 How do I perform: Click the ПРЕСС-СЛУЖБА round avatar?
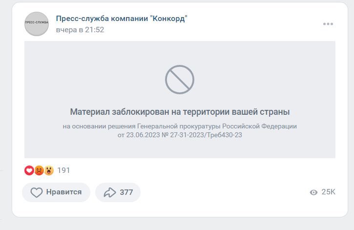37,23
